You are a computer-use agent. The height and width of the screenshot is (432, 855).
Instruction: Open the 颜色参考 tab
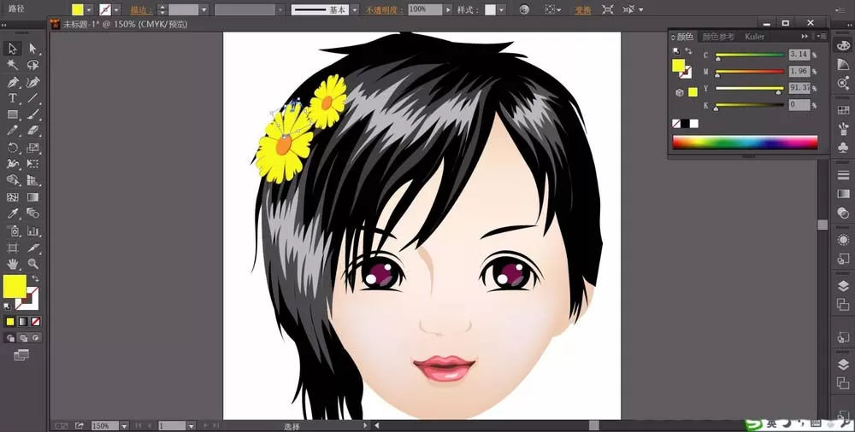[x=718, y=37]
